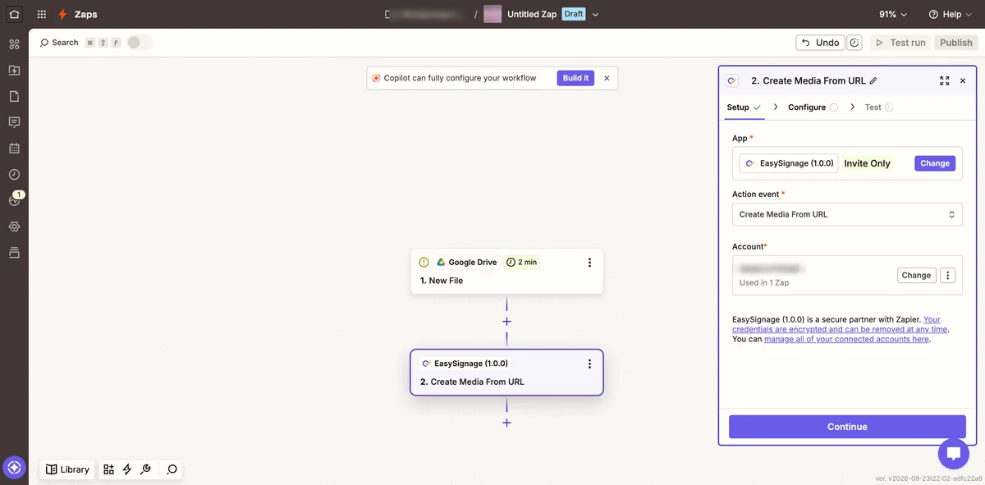Select the Google Drive New File step
985x485 pixels.
coord(506,272)
